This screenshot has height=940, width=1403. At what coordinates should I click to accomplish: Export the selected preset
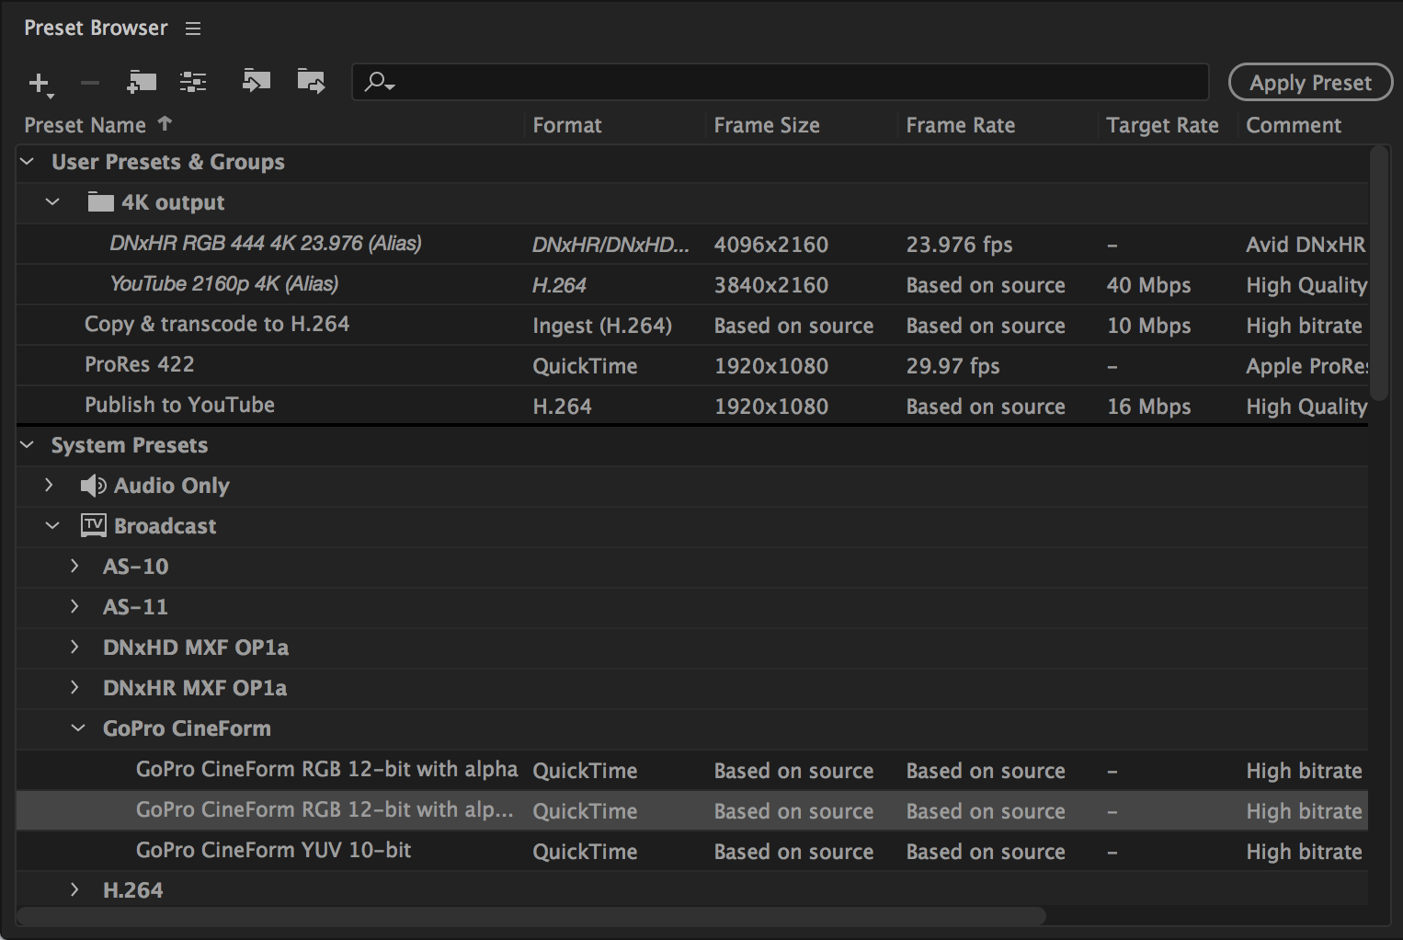point(311,82)
